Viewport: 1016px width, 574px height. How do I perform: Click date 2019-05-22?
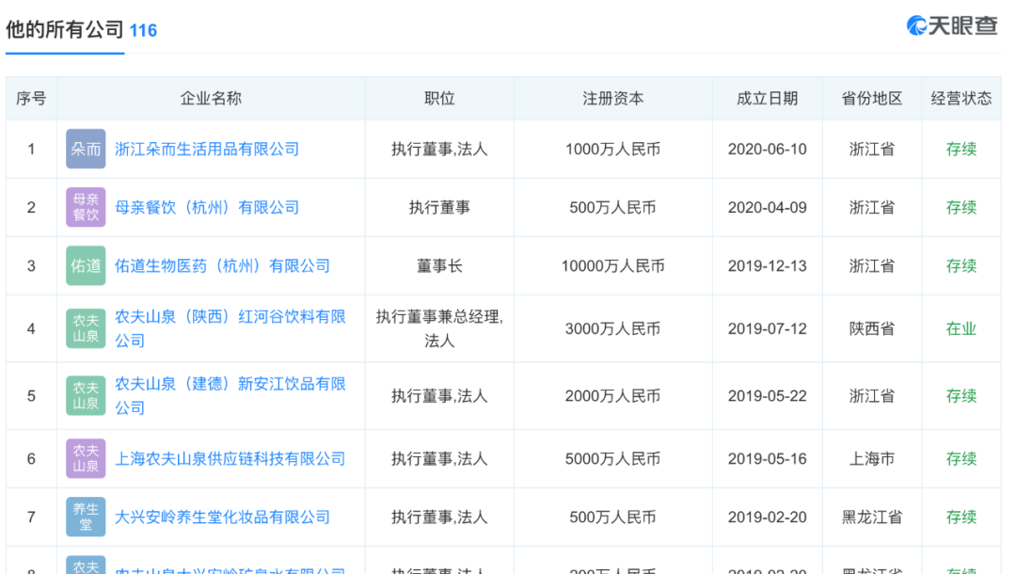[x=768, y=396]
